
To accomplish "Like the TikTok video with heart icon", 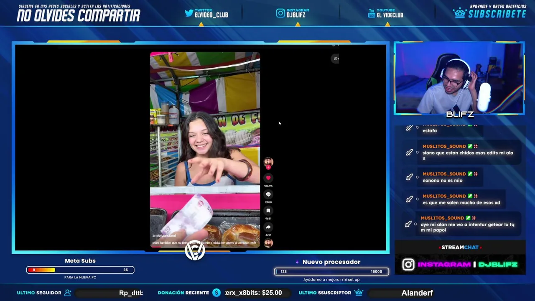I will click(268, 178).
